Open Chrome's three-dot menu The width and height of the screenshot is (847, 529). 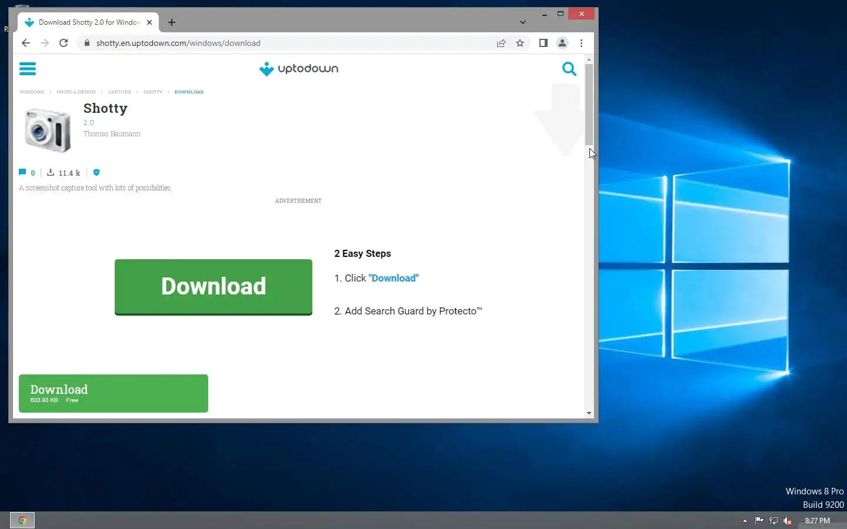[x=581, y=43]
